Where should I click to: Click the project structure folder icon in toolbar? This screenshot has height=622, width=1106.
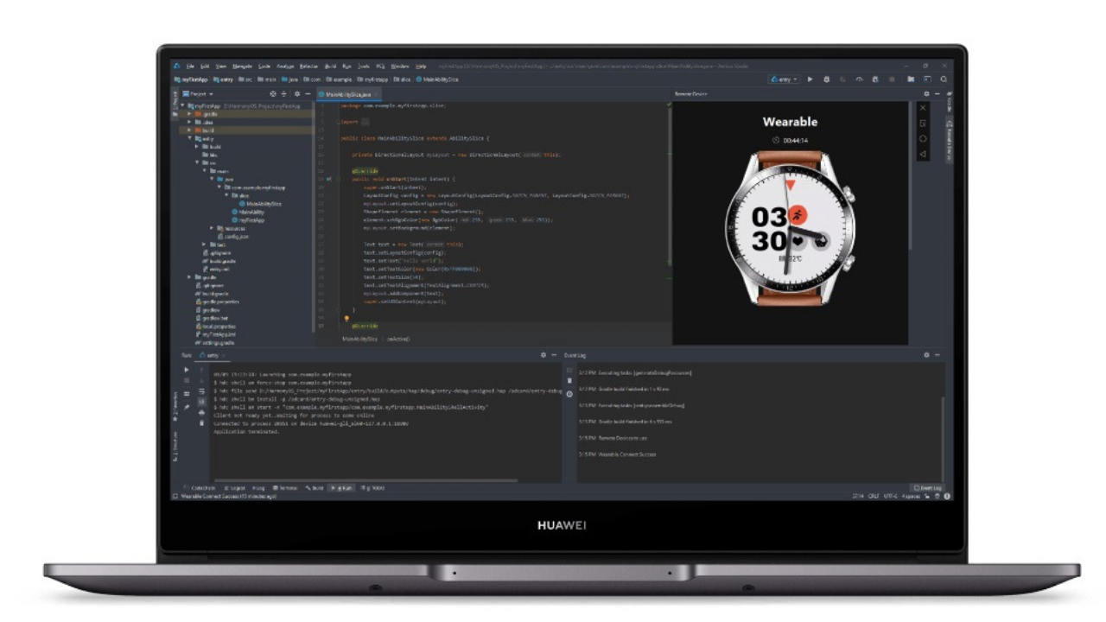911,79
